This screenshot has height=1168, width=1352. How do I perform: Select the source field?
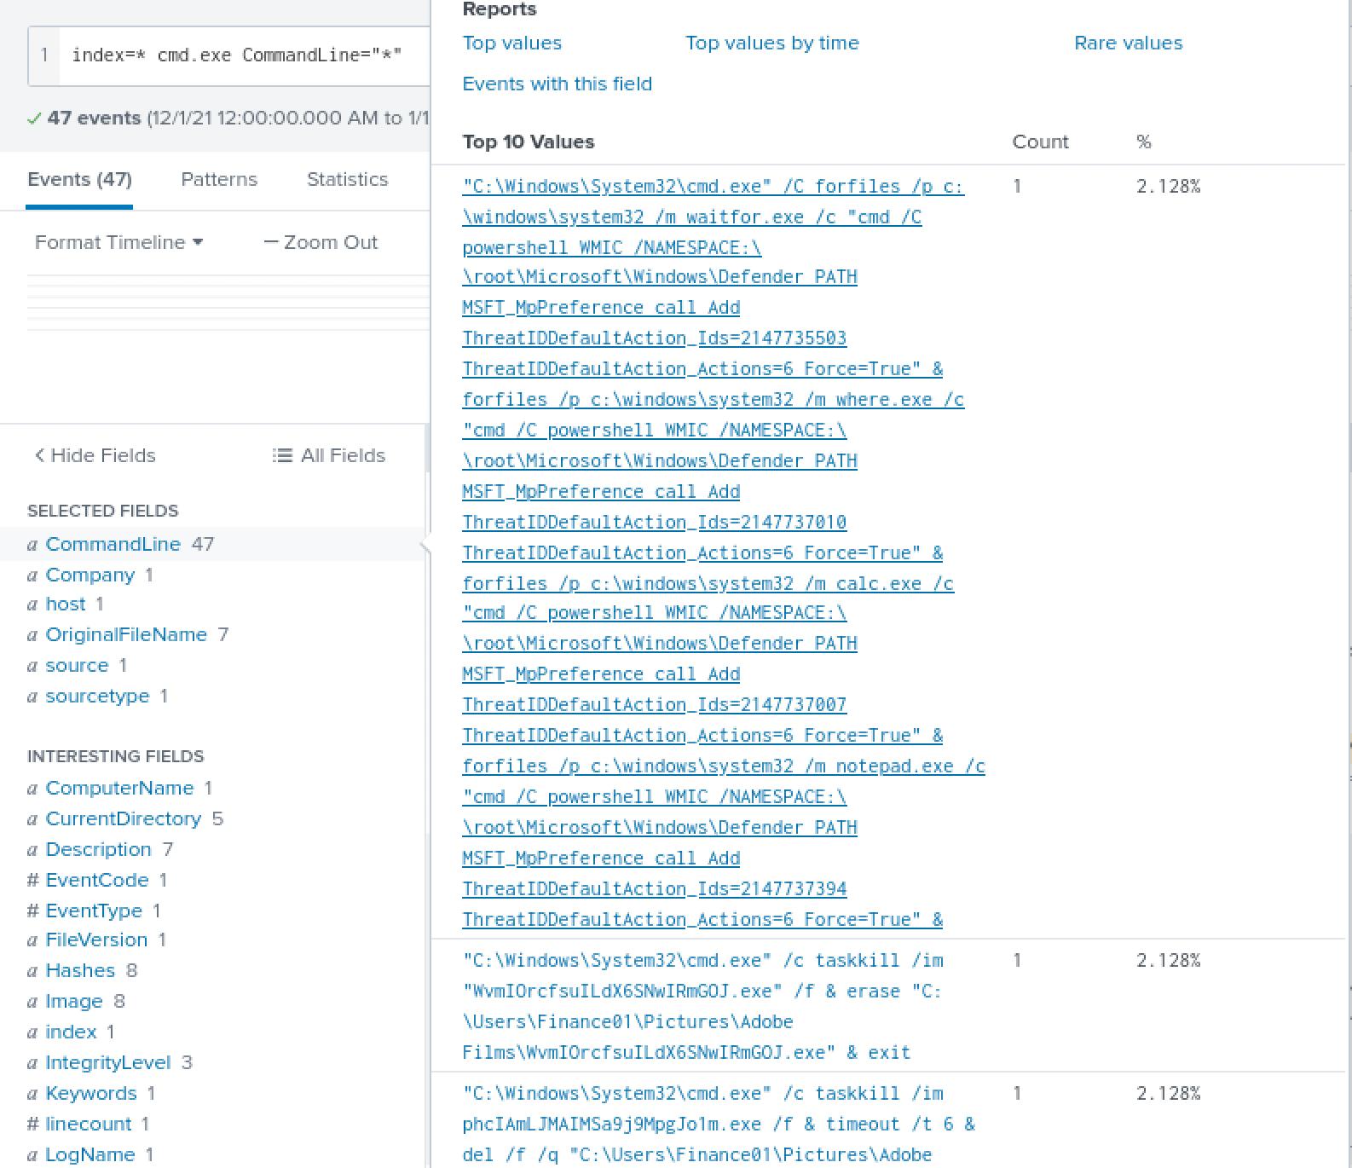77,665
